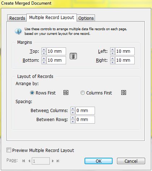Go to next page arrow
Screen dimensions: 152x171
(53, 161)
